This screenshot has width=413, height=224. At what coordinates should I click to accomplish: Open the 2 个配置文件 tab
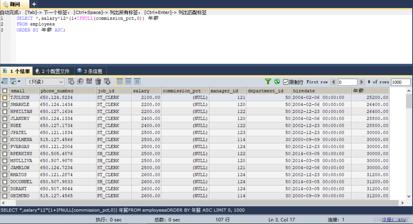pos(53,71)
